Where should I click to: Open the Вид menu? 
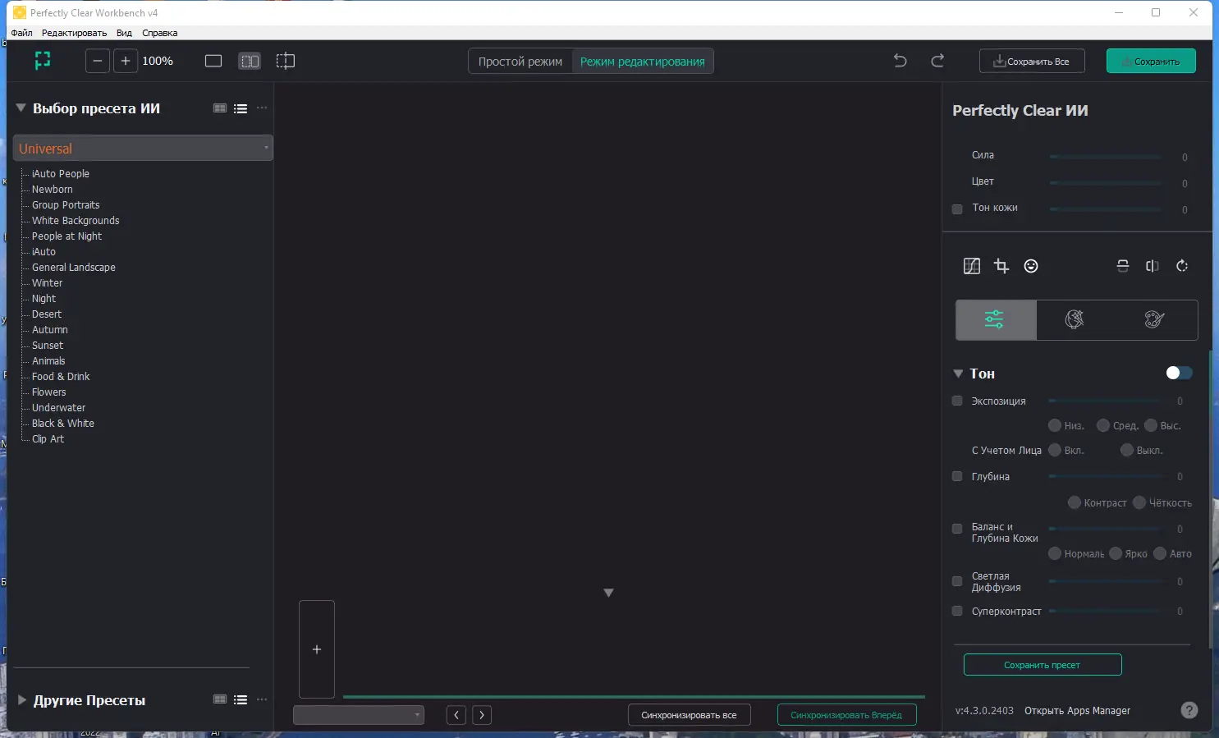[124, 33]
